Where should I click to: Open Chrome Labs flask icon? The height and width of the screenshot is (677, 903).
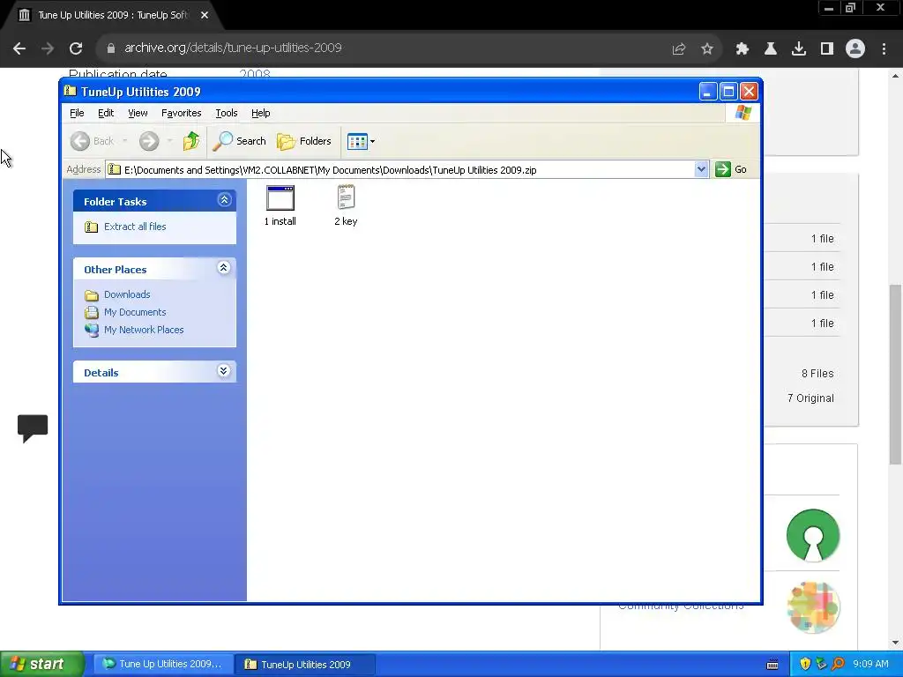[x=770, y=48]
